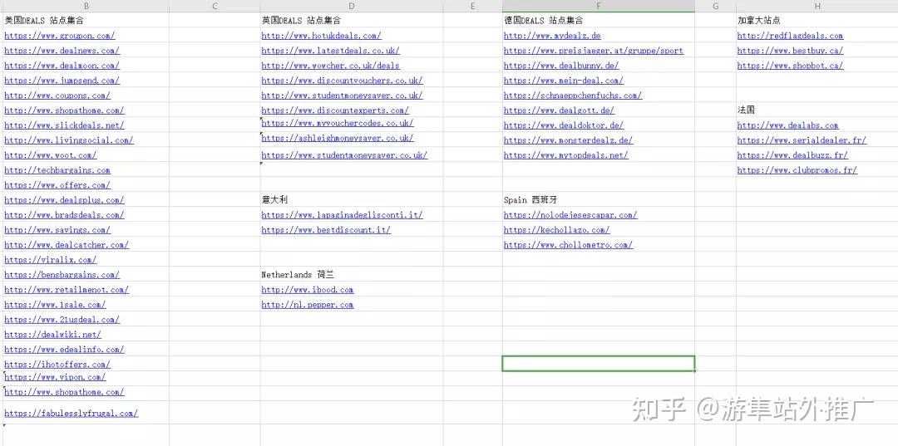Screen dimensions: 898x446
Task: Open the schnaeppchenfuchs.com link
Action: (573, 96)
